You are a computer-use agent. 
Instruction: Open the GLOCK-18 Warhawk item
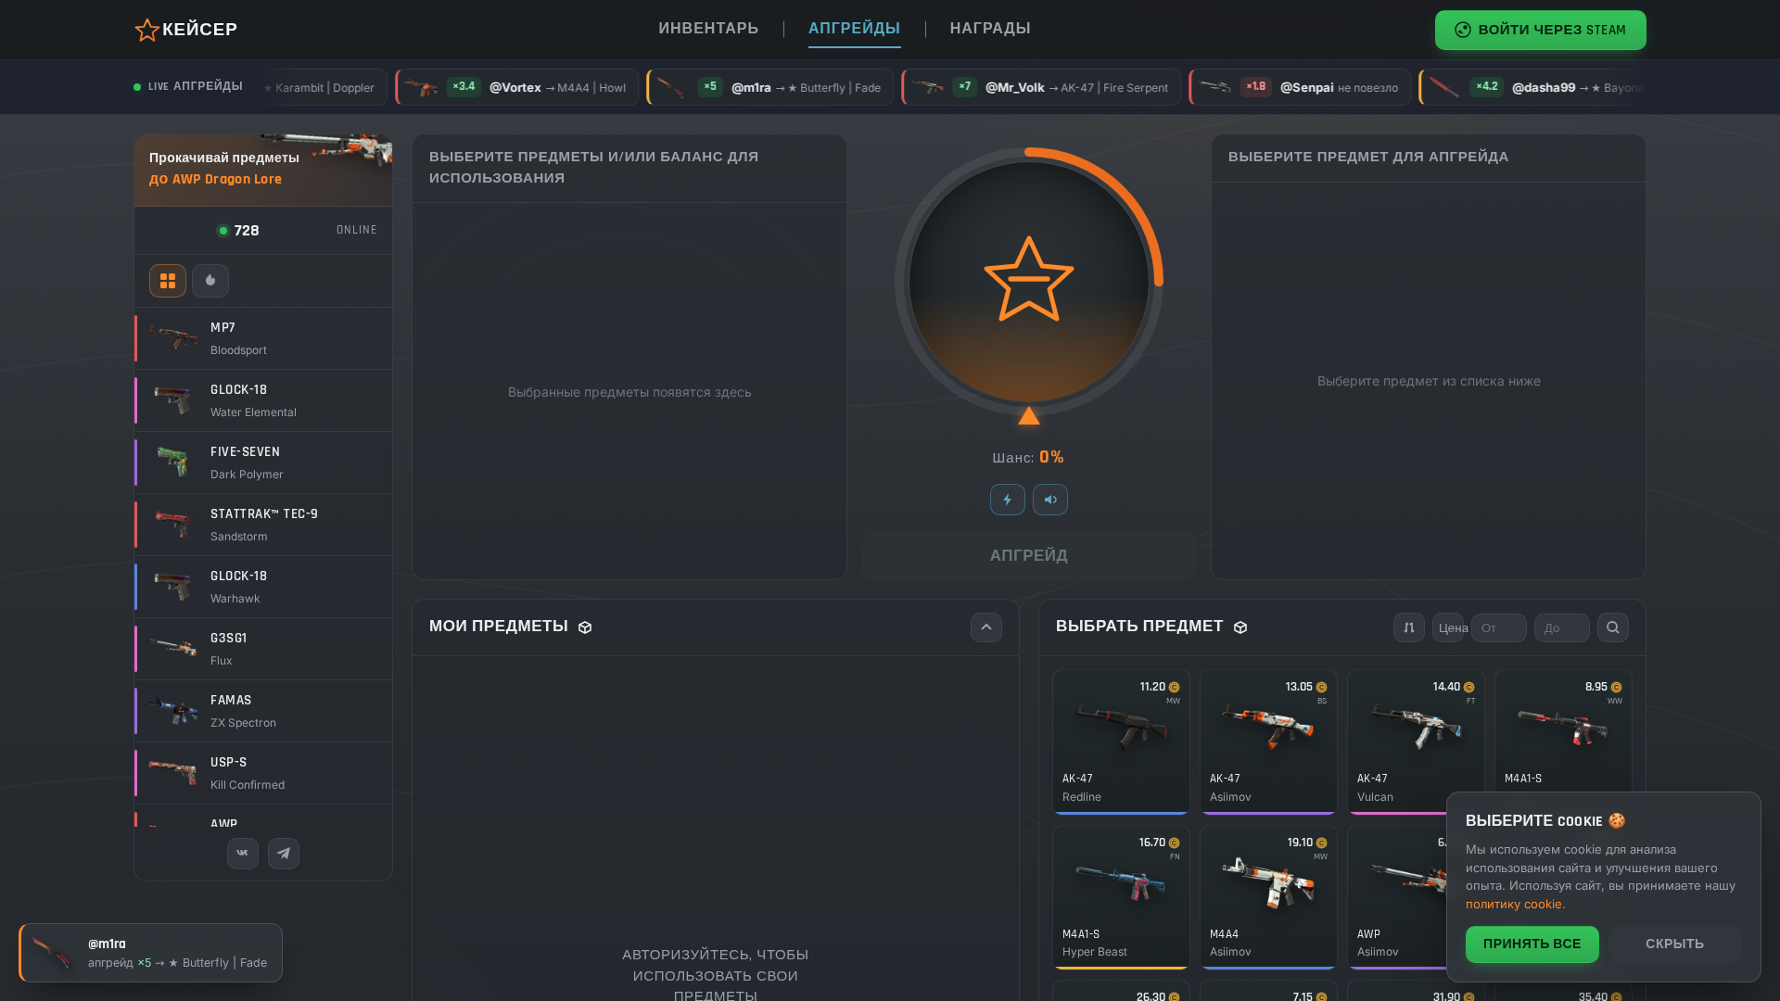[263, 587]
